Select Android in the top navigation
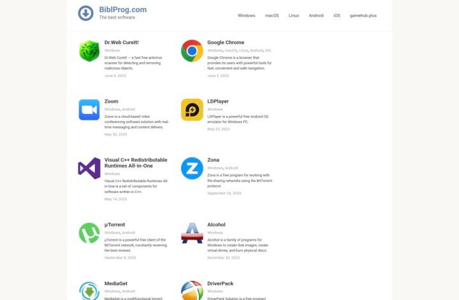This screenshot has height=300, width=459. [x=316, y=15]
